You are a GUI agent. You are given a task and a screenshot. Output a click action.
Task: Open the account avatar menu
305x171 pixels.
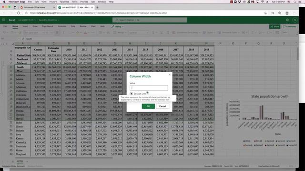[295, 20]
